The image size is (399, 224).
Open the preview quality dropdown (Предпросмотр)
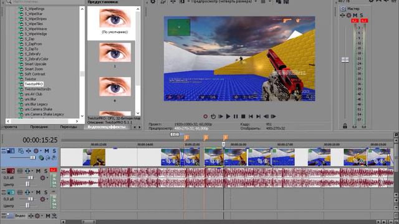pos(224,1)
